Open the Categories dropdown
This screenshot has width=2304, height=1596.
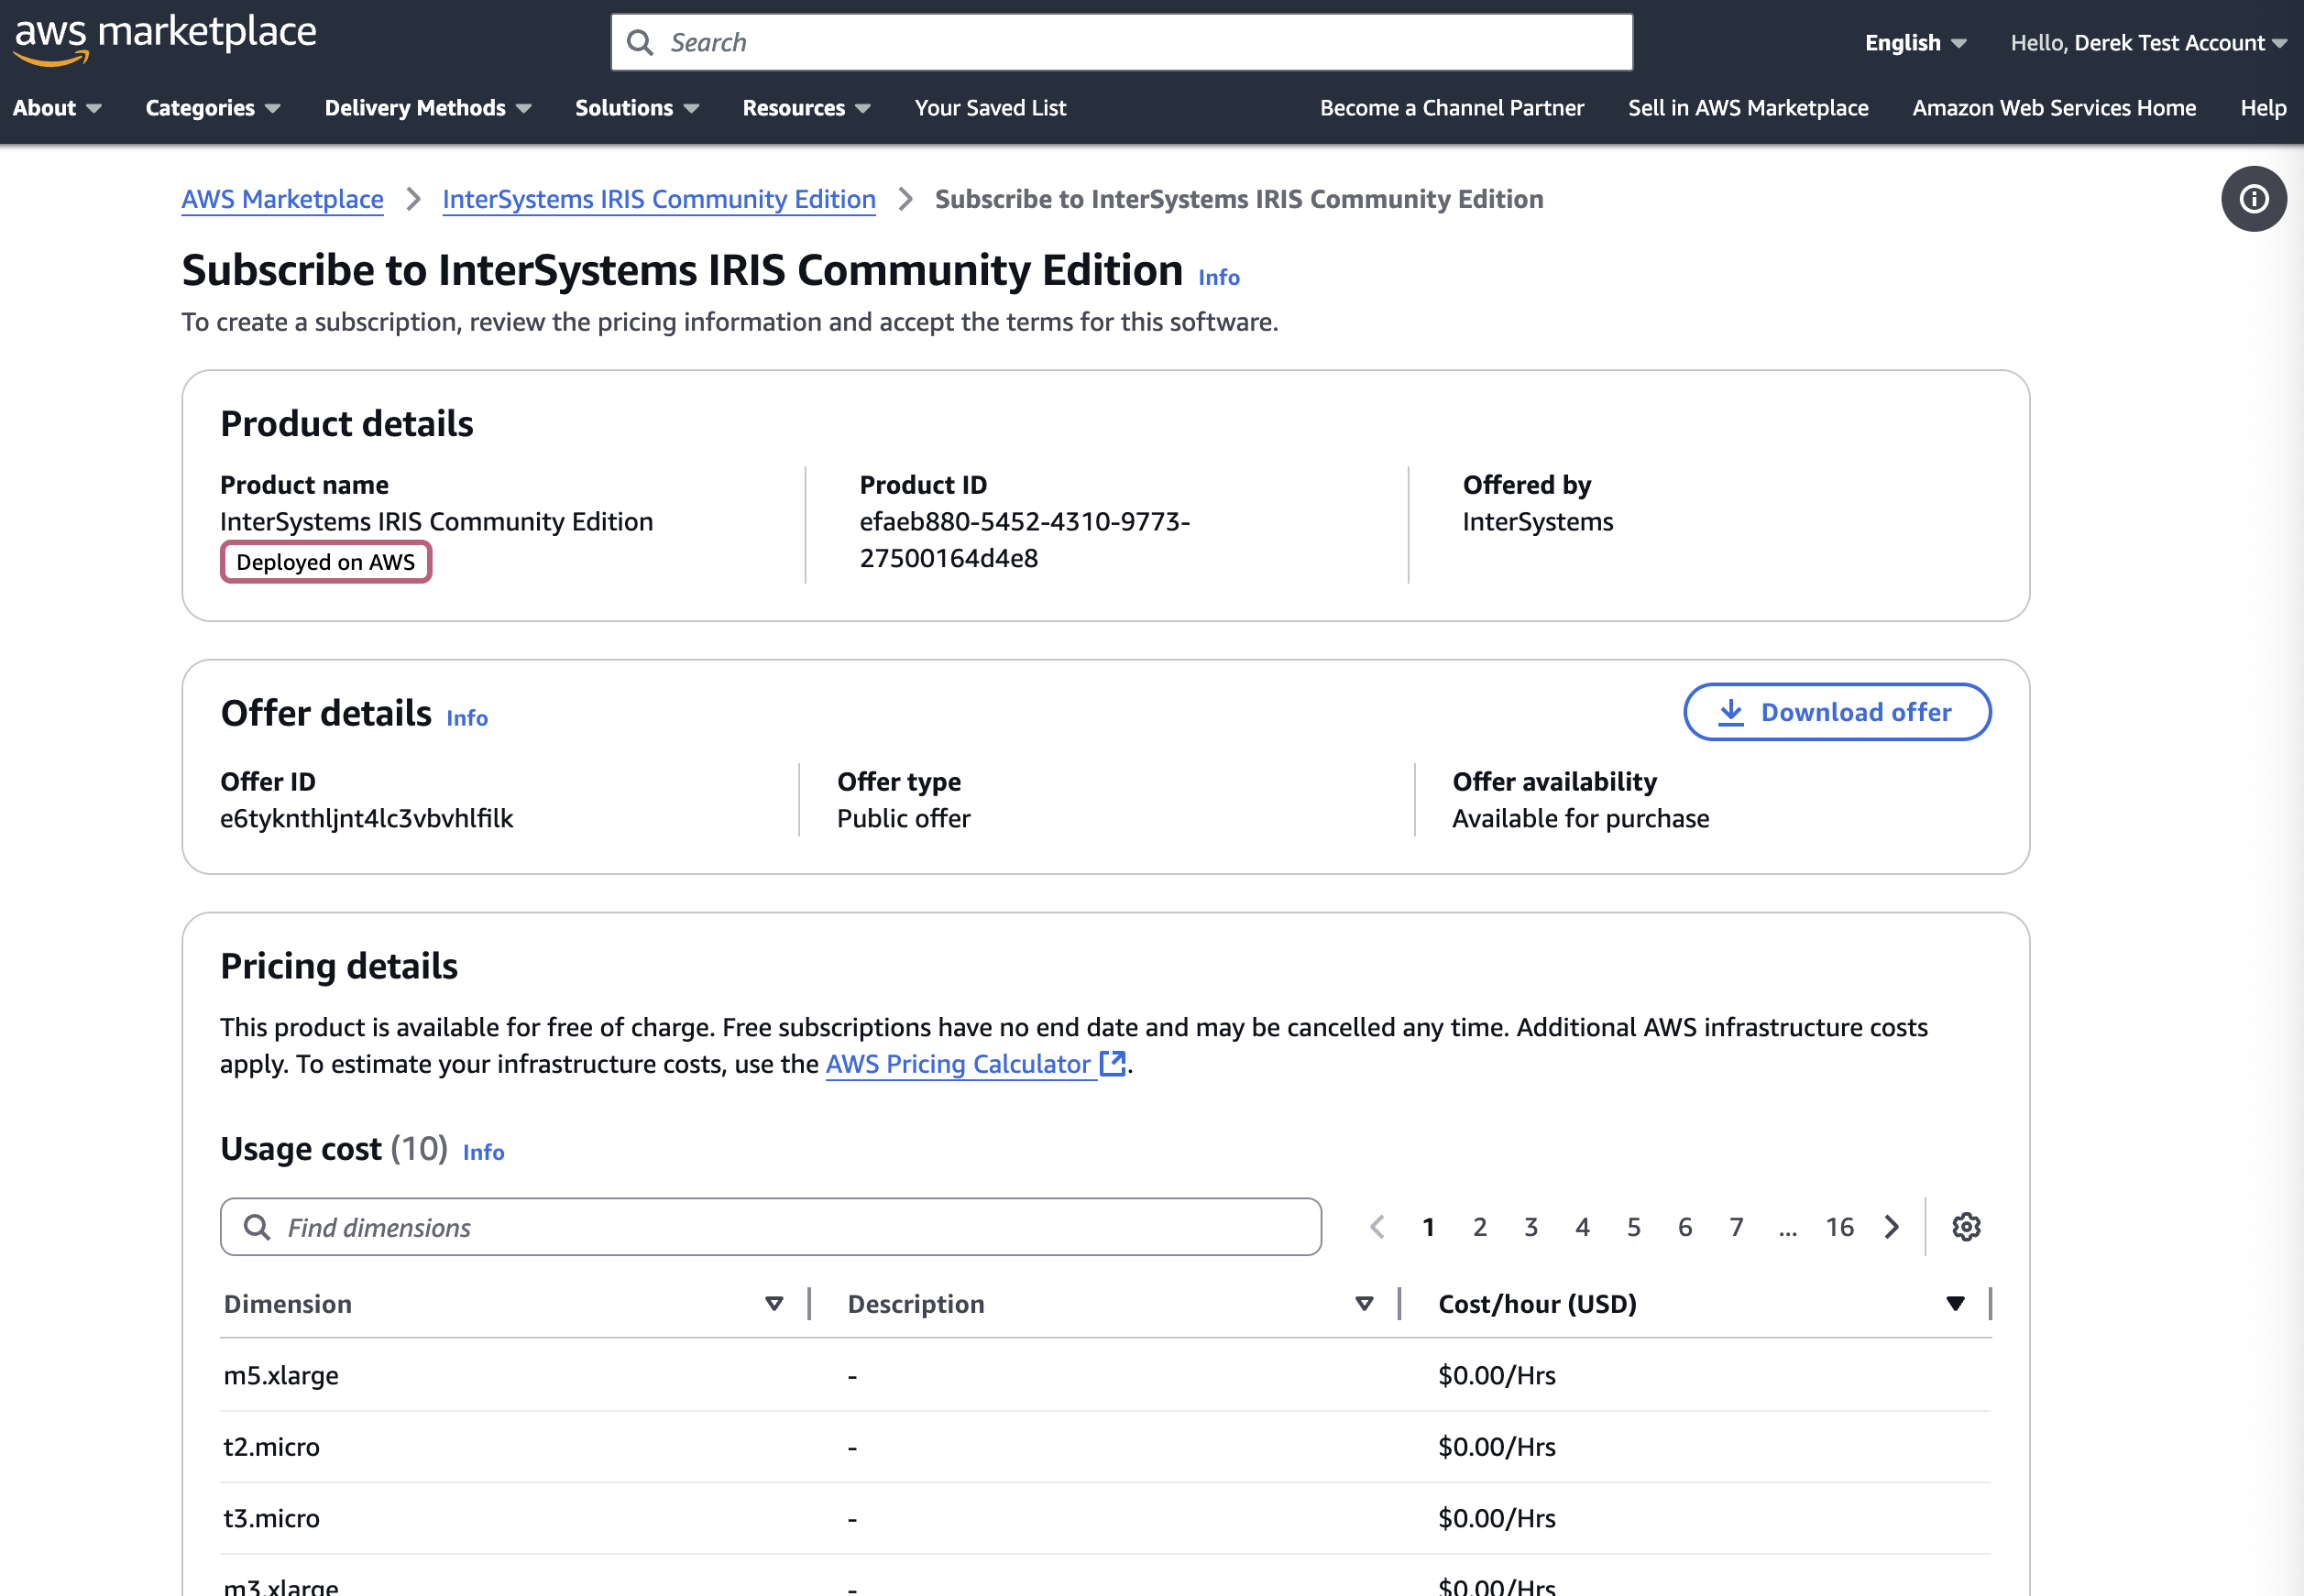click(212, 108)
